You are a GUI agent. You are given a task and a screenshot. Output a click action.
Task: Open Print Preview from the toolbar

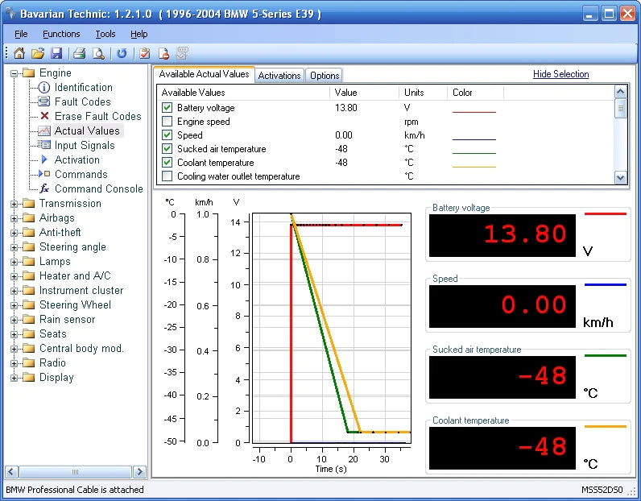tap(98, 54)
